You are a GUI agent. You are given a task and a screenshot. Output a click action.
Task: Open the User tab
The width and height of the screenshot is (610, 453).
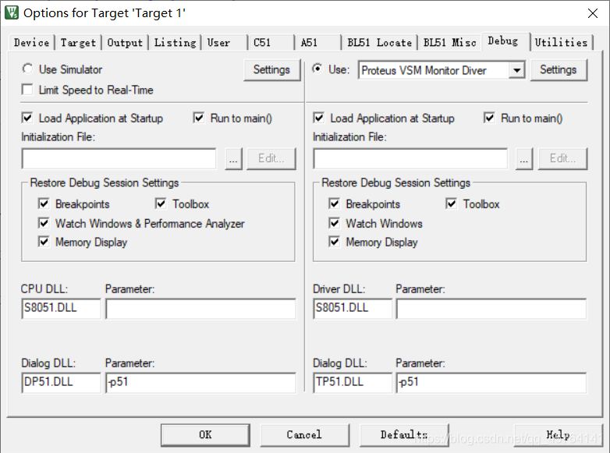click(224, 42)
